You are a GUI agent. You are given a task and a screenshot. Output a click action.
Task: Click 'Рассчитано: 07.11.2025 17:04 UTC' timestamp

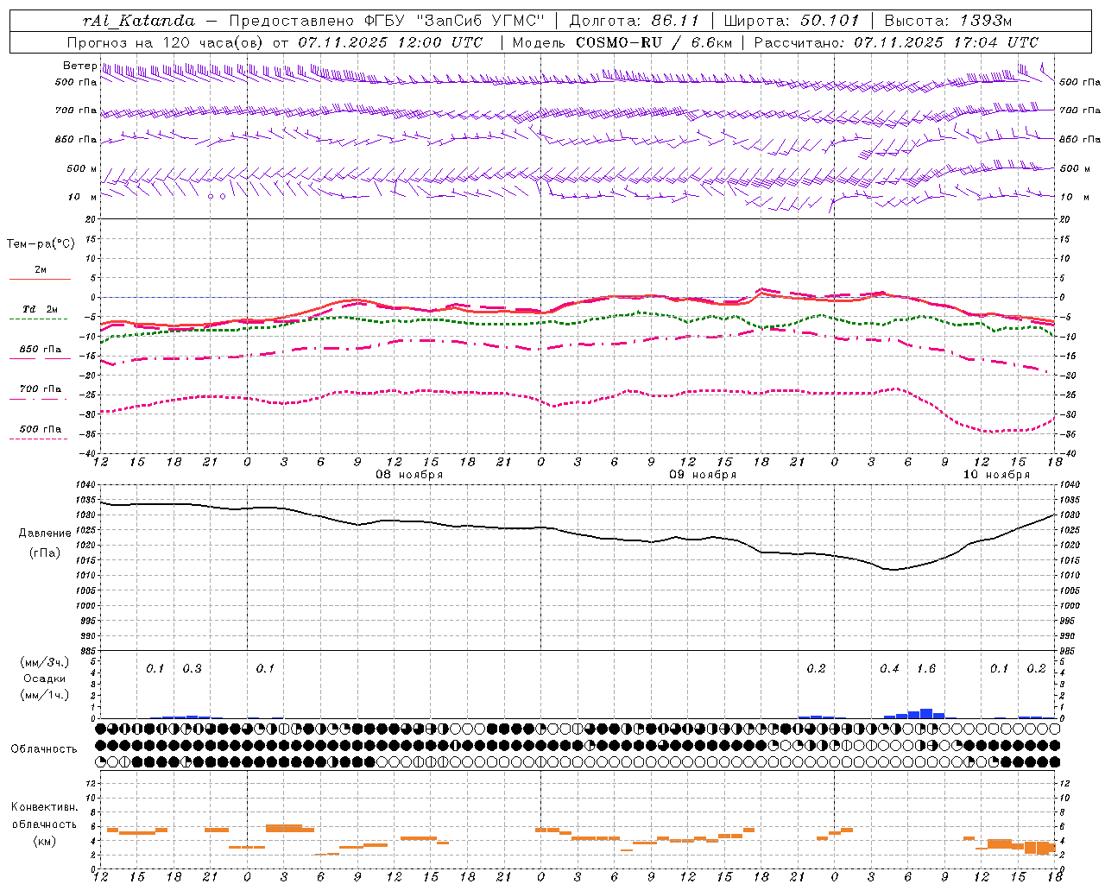896,42
